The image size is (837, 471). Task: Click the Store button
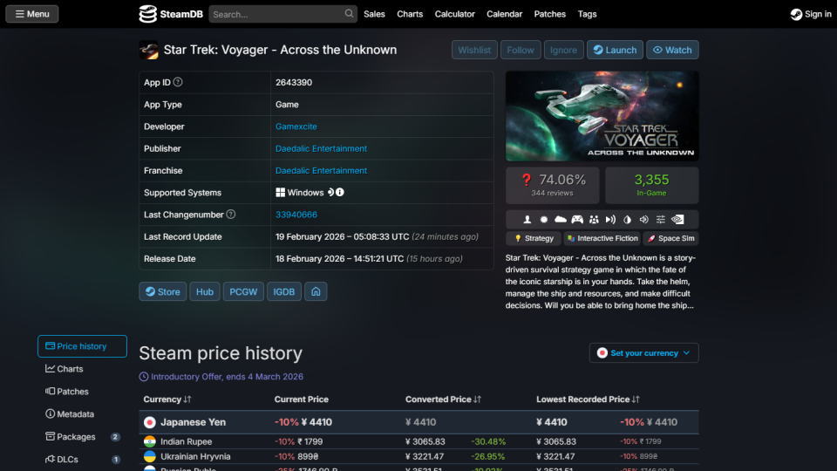[x=162, y=291]
